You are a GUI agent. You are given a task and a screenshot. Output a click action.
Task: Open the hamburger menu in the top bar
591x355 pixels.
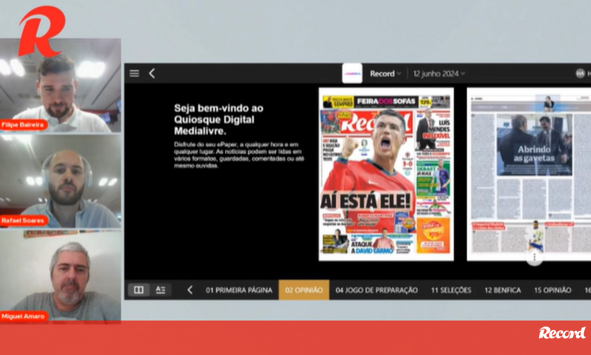pyautogui.click(x=134, y=73)
